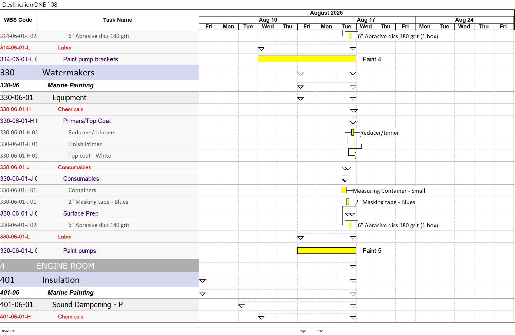Click the WBS code 330-06-01 cell

[x=18, y=97]
